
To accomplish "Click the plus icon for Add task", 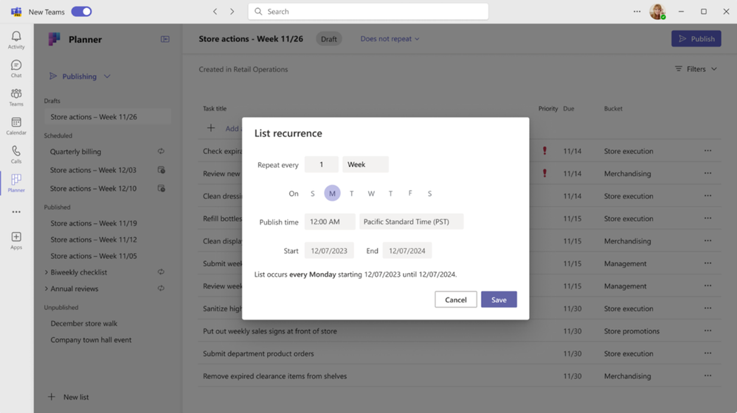I will coord(211,128).
